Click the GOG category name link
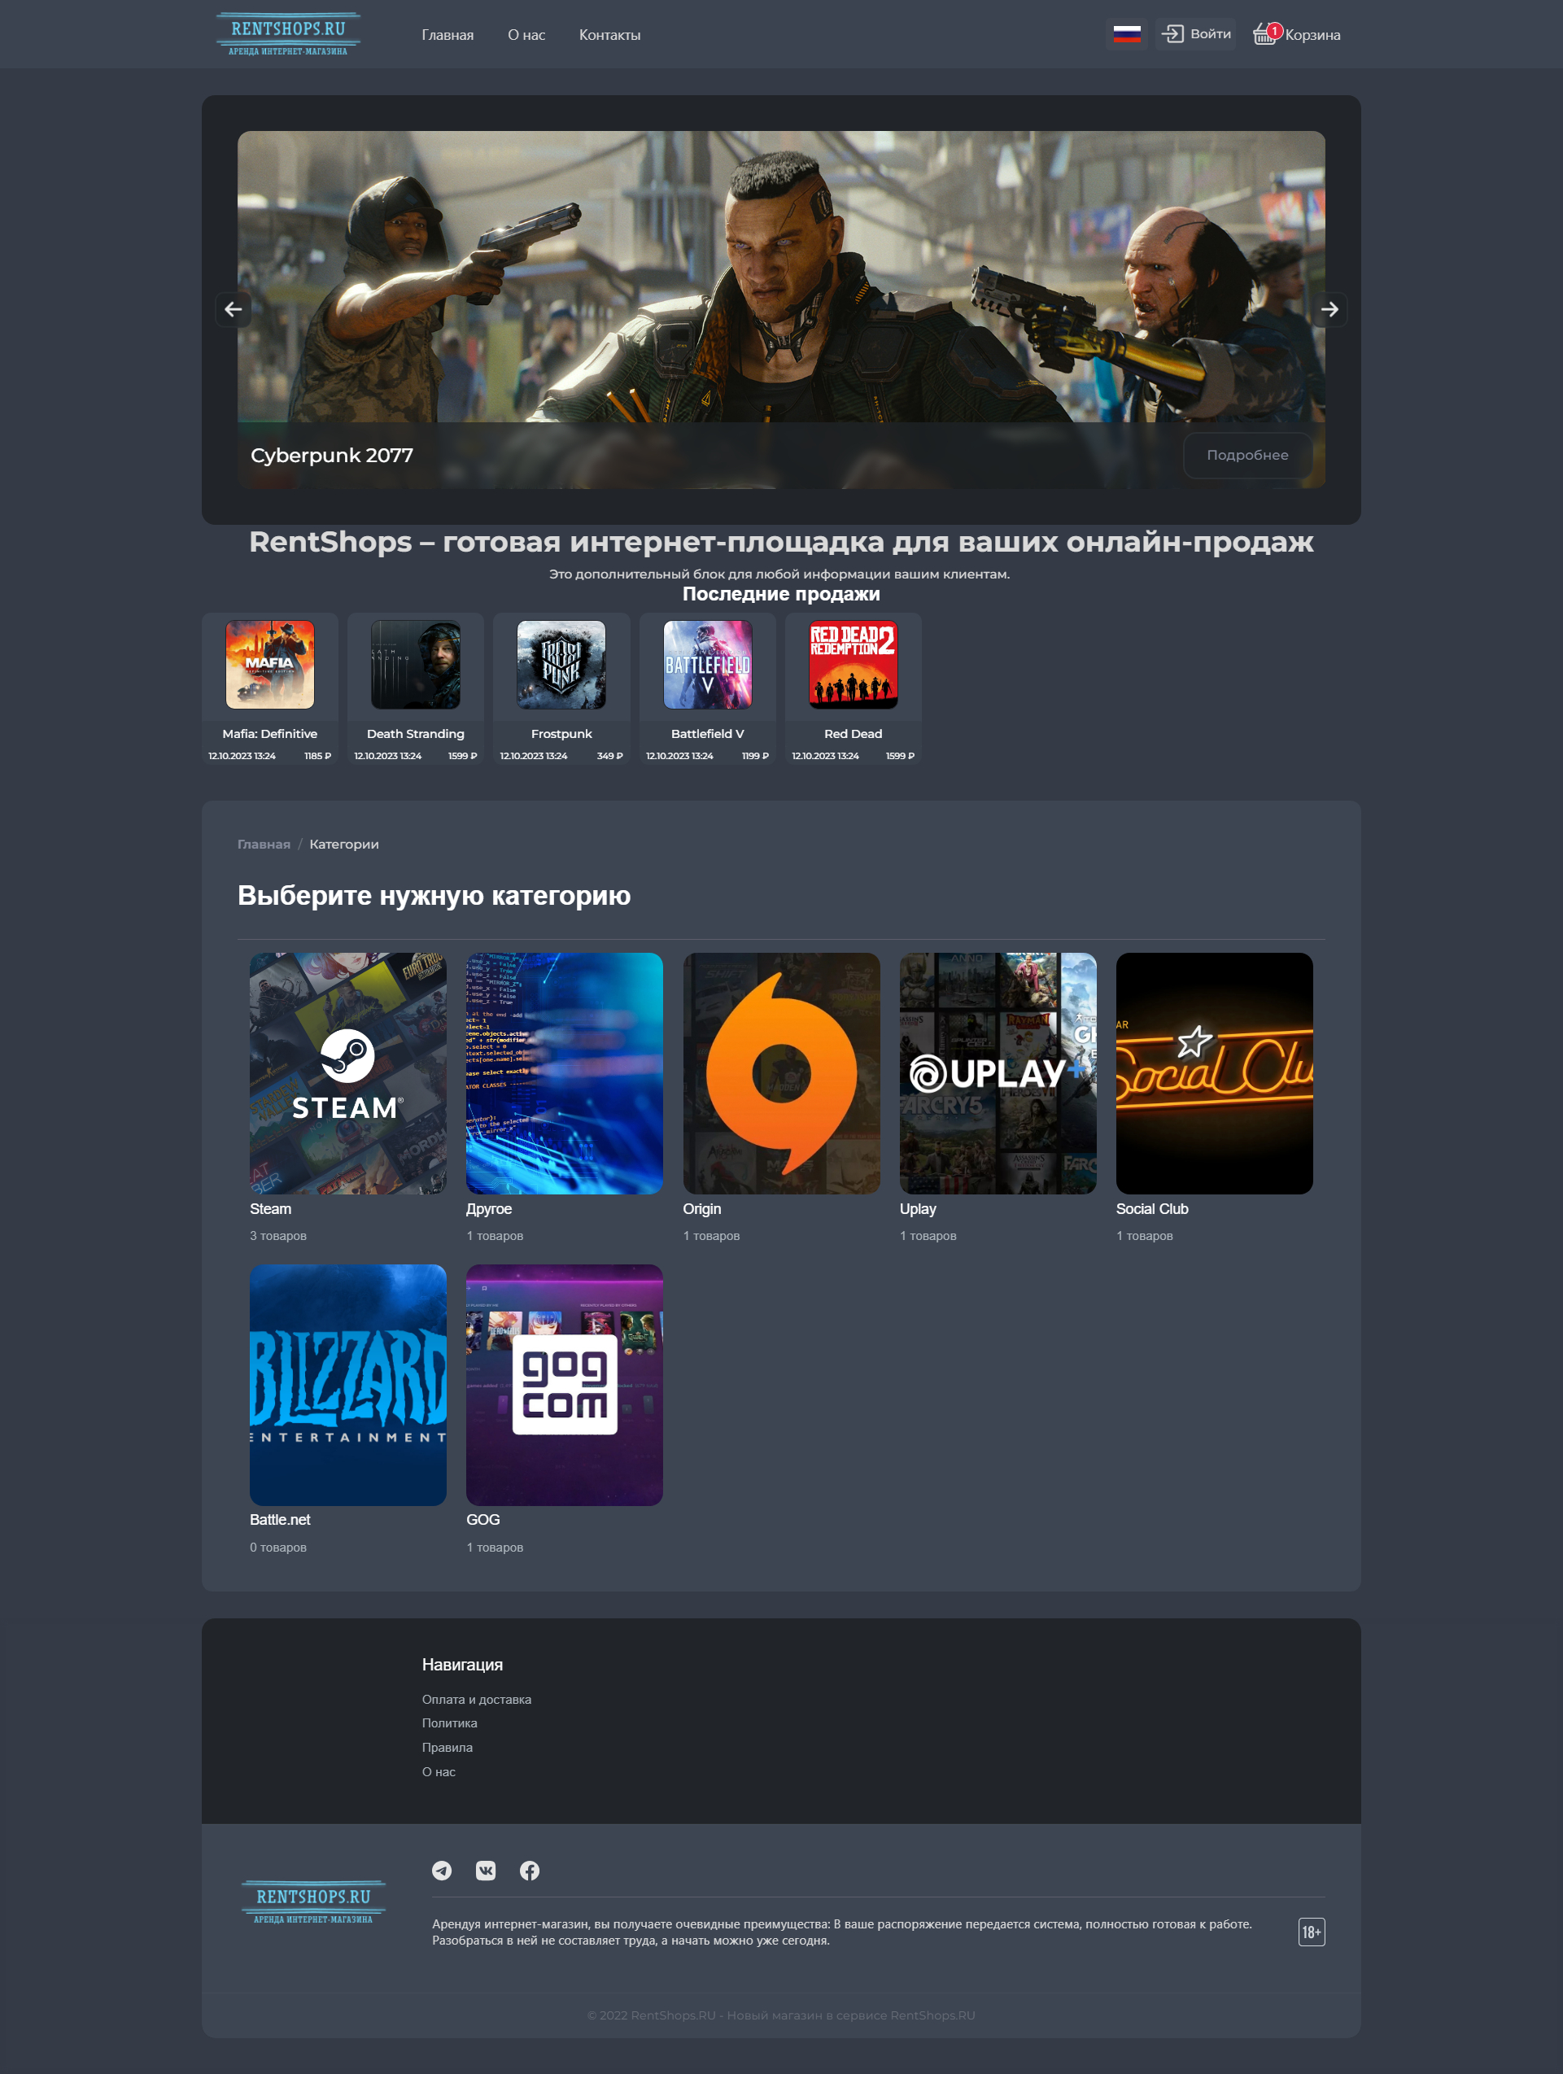 point(482,1520)
